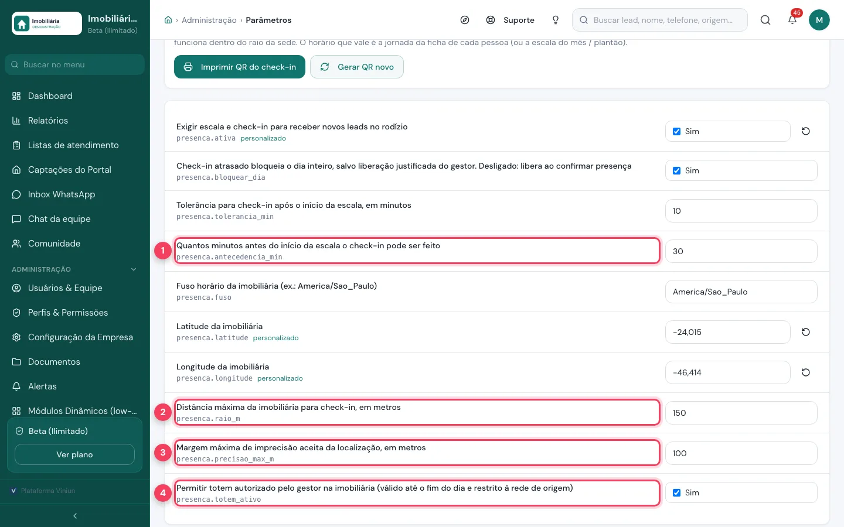Click 'personalizado' tag next to presenca.longitude

click(280, 378)
